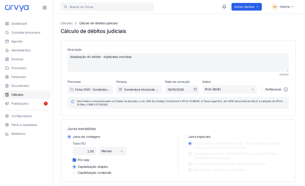Click the Publicações red badge counter
Screen dimensions: 305x186
(x=45, y=104)
